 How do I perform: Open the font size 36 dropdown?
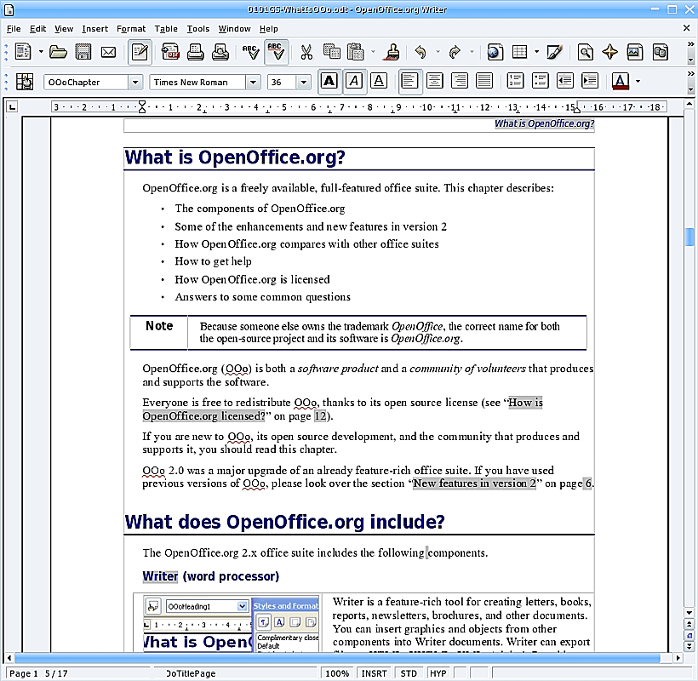(303, 82)
